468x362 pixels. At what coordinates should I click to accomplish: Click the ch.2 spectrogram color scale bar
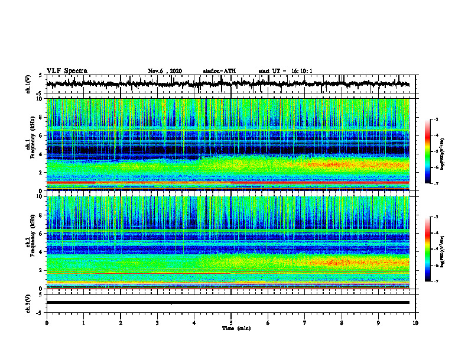pyautogui.click(x=428, y=249)
